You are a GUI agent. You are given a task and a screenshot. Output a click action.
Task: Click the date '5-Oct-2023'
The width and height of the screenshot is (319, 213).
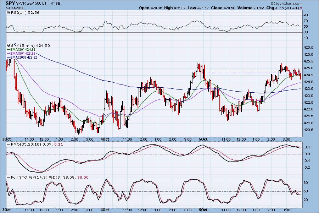point(15,8)
